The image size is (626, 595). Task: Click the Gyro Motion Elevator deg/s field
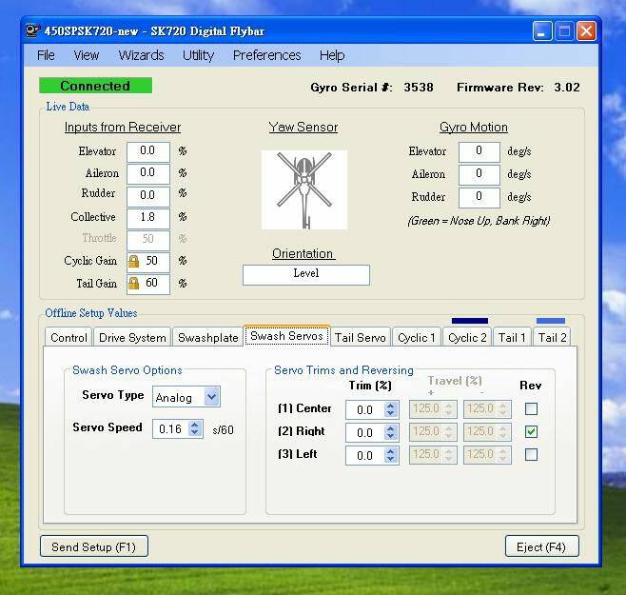[x=479, y=152]
